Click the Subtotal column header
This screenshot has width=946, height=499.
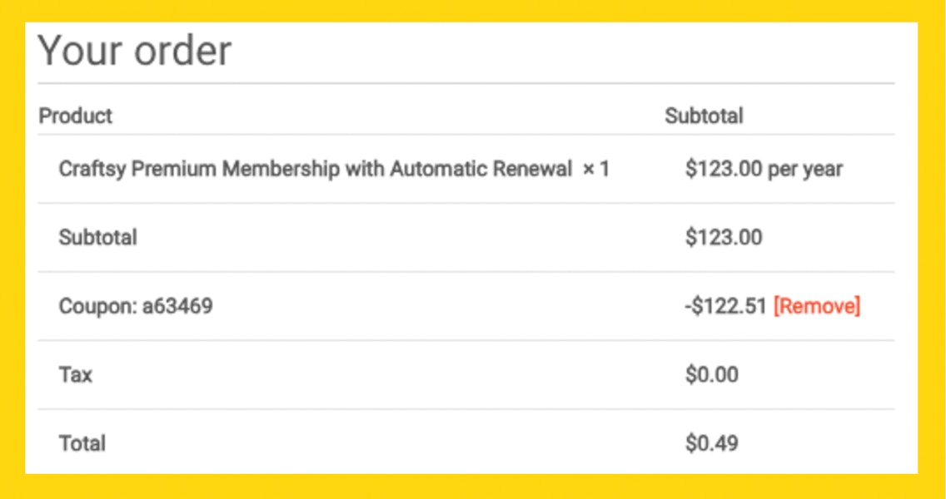click(x=704, y=115)
